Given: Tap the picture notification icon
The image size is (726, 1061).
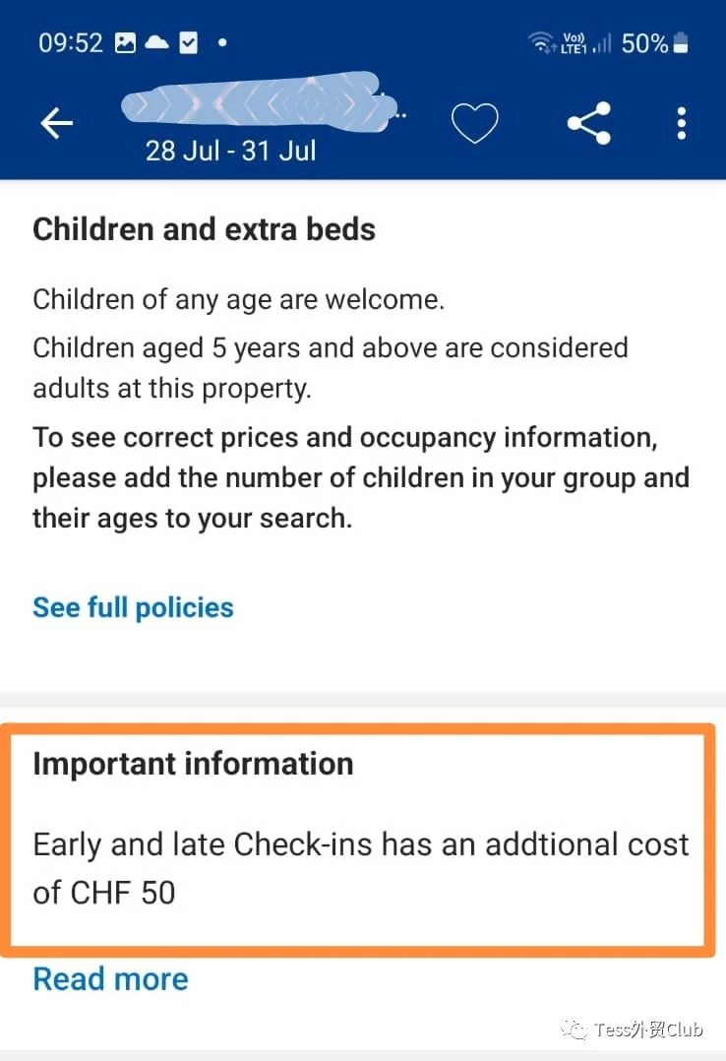Looking at the screenshot, I should 125,43.
